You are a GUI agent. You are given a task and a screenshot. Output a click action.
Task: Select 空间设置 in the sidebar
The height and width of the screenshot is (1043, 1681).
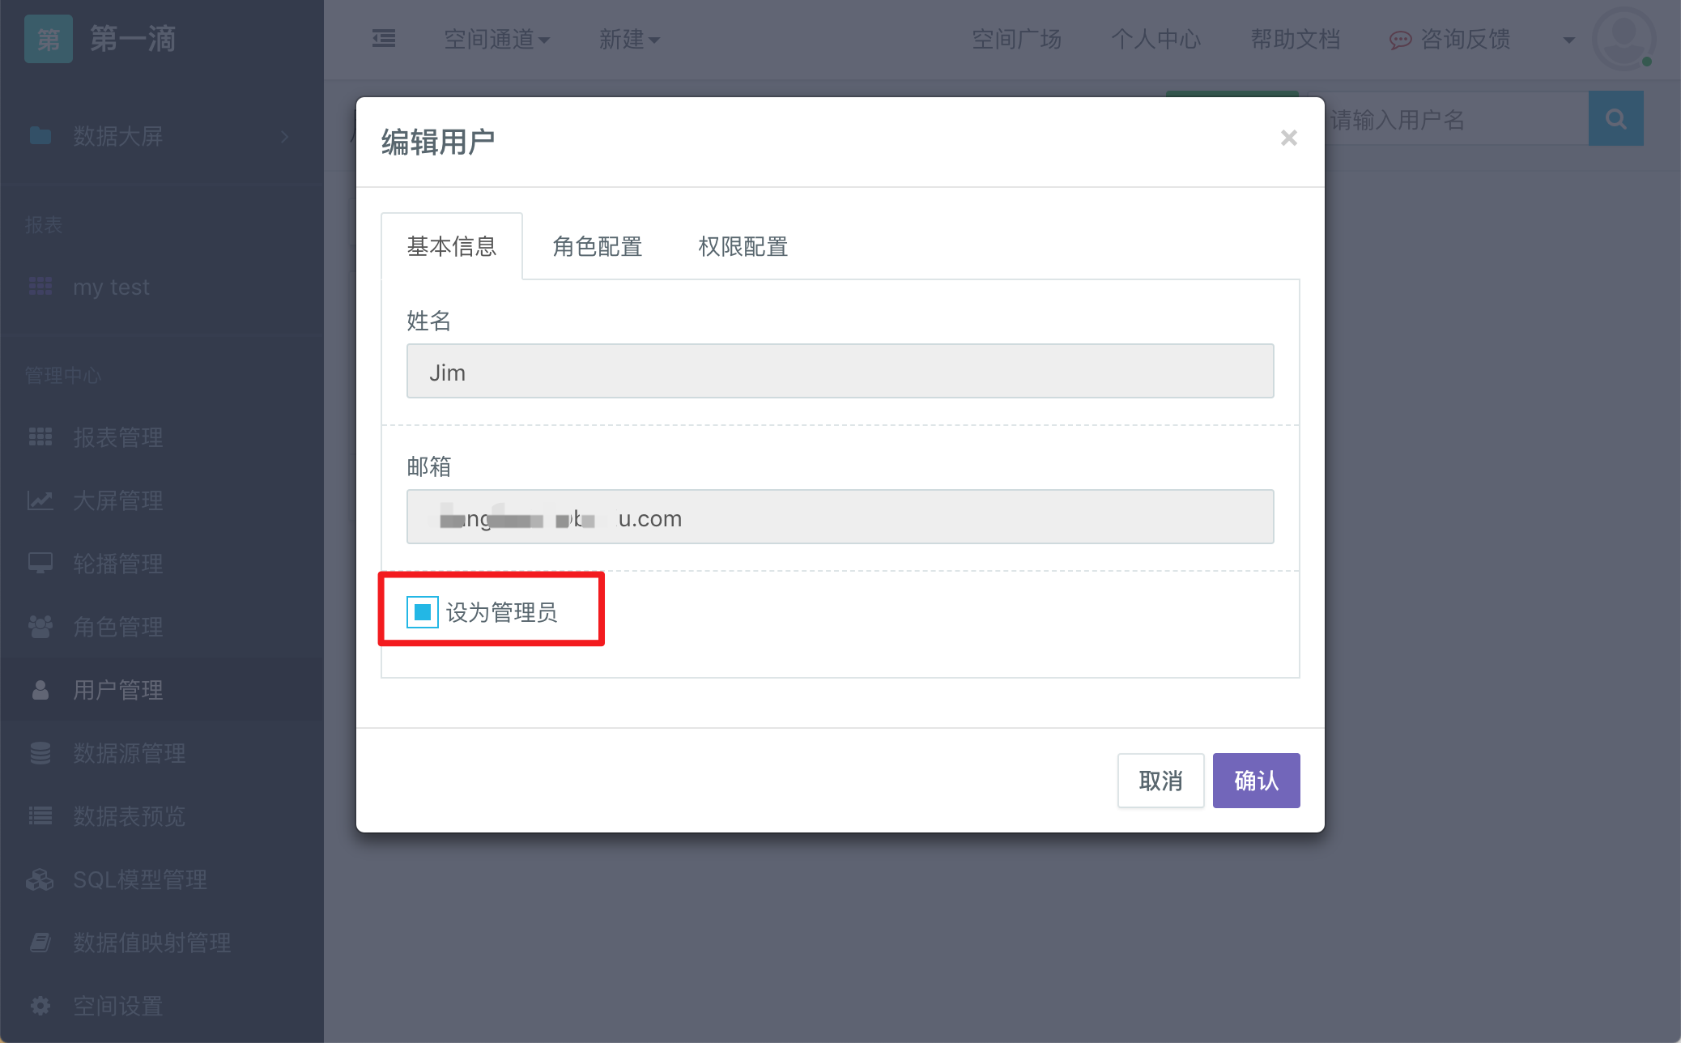click(118, 1006)
